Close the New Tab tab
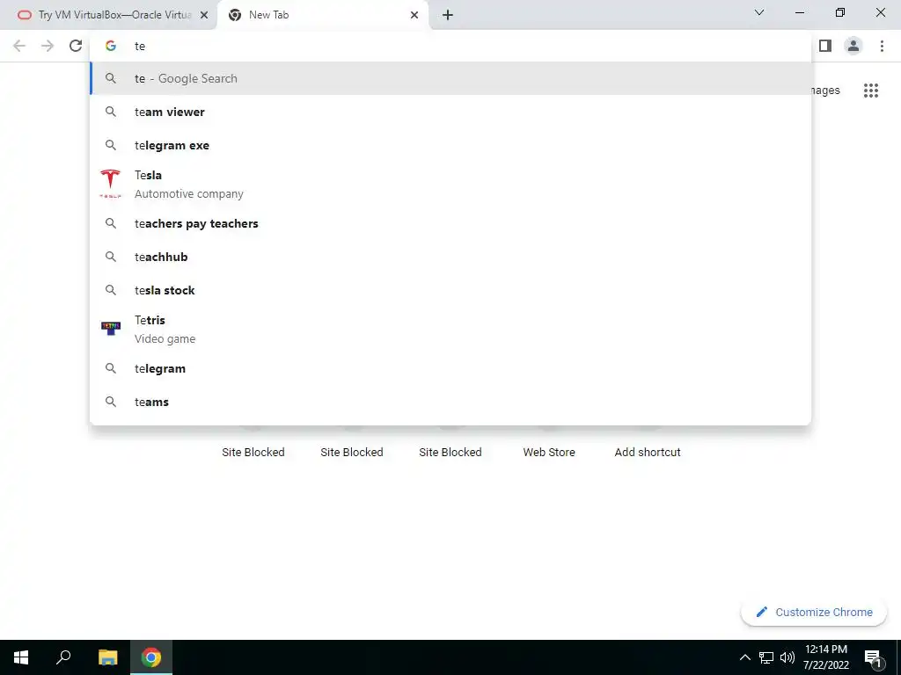 [x=414, y=15]
